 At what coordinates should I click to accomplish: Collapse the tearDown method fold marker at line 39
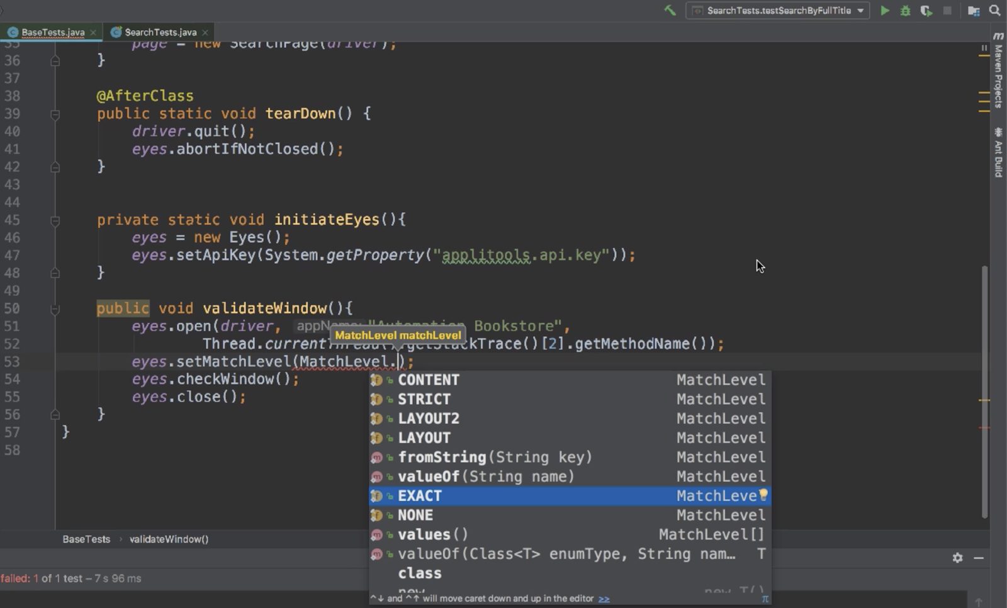click(x=55, y=115)
